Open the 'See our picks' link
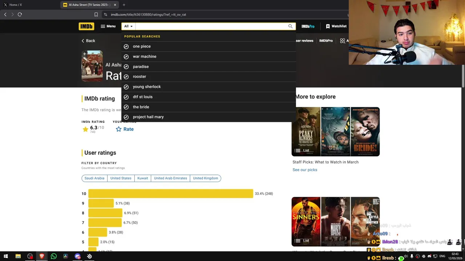The width and height of the screenshot is (465, 261). tap(305, 170)
